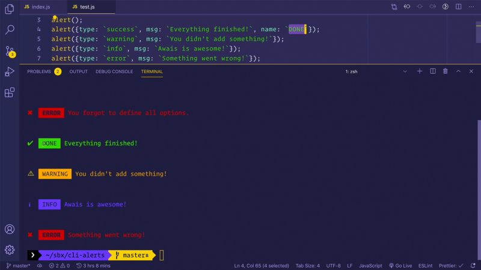The width and height of the screenshot is (481, 270).
Task: Click the circle commit icon in editor toolbar
Action: (420, 7)
